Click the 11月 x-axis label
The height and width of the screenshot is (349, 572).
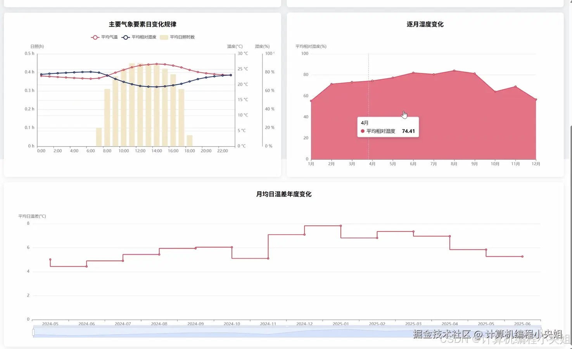coord(515,164)
